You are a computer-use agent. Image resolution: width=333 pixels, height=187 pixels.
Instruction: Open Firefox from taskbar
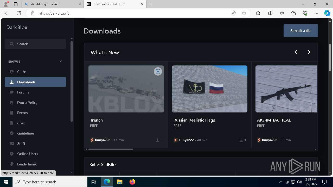pyautogui.click(x=132, y=182)
